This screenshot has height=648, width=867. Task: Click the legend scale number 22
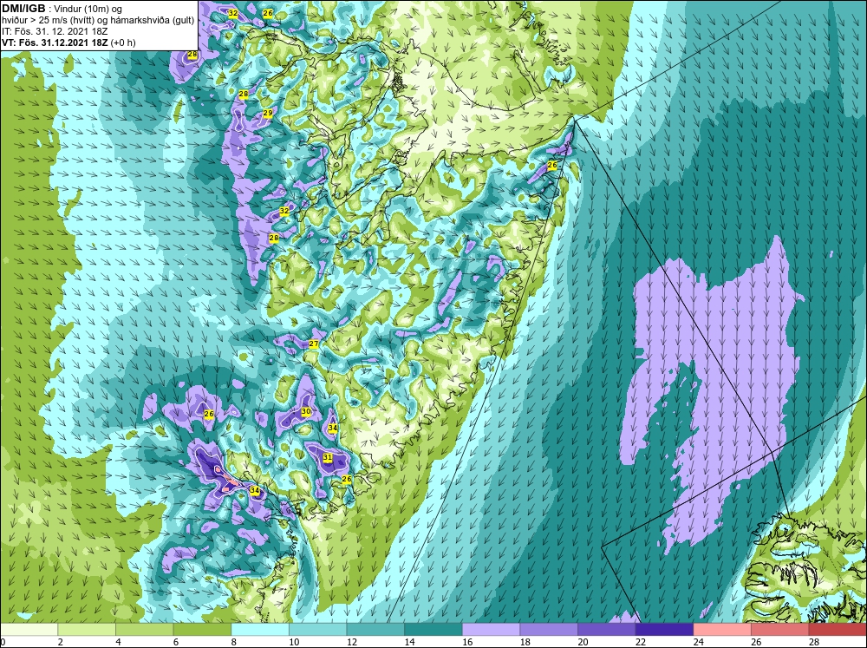(x=640, y=642)
